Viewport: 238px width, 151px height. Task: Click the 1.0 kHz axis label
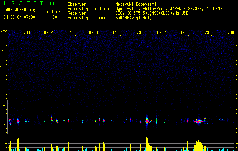(3, 68)
